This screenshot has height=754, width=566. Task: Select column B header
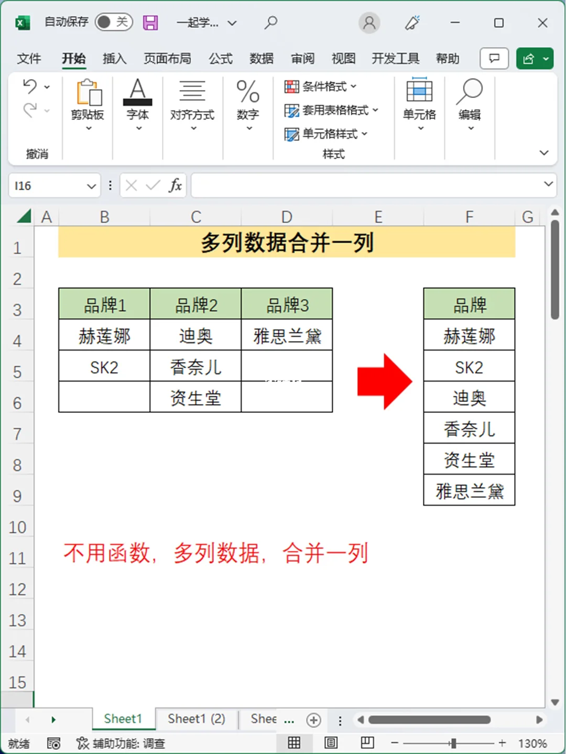104,216
